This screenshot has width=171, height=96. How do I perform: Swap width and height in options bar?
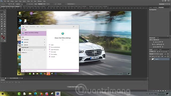click(x=55, y=4)
